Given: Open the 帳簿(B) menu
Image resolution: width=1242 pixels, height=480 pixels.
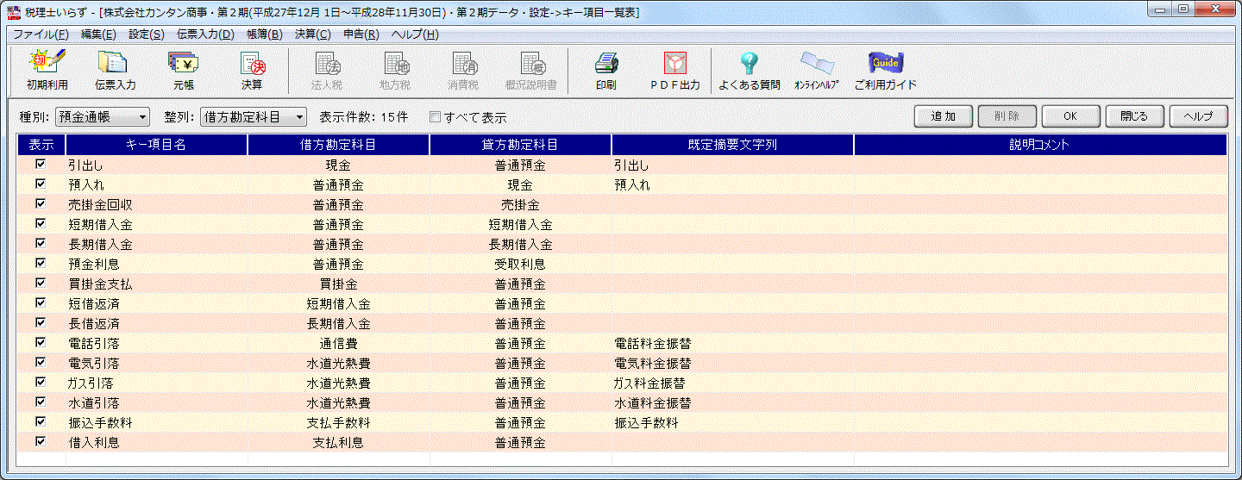Looking at the screenshot, I should point(264,34).
